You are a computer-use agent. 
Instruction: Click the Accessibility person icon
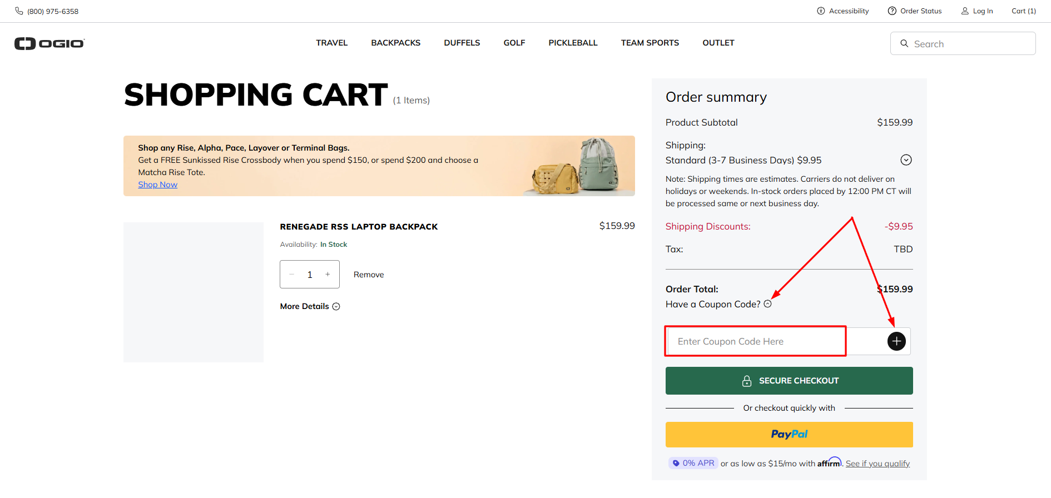tap(821, 11)
